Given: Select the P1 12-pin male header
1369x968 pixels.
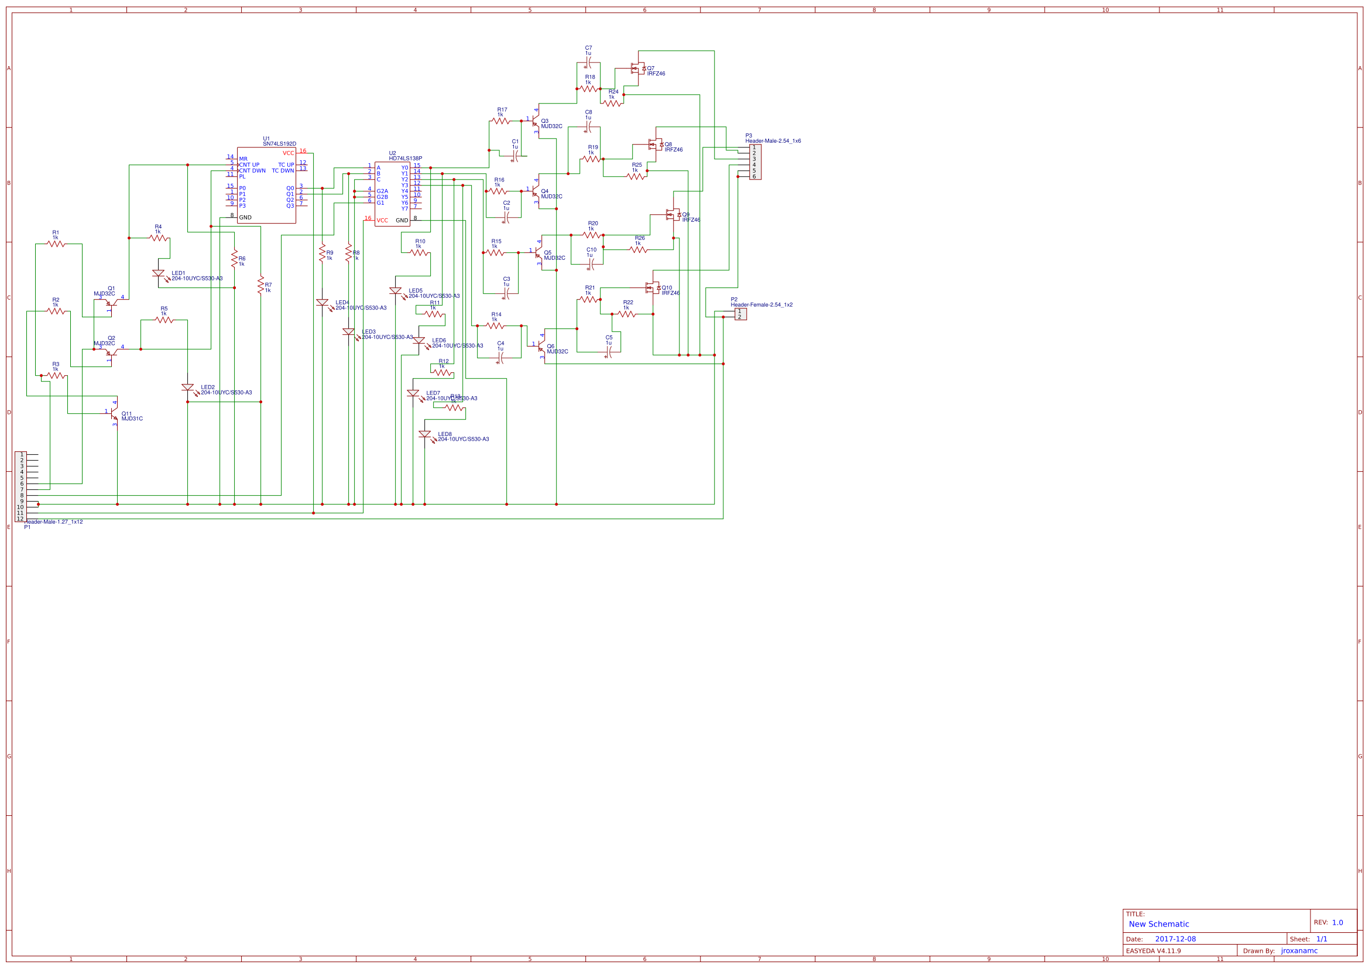Looking at the screenshot, I should (20, 486).
